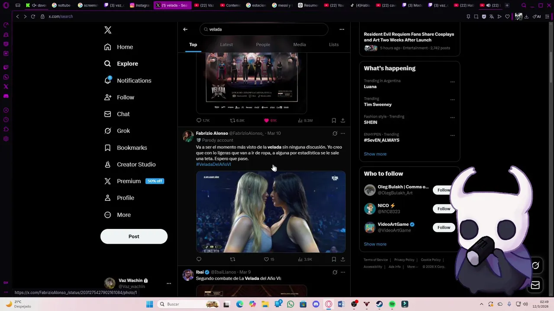Open Chat from the left navigation
This screenshot has height=311, width=554.
coord(117,114)
